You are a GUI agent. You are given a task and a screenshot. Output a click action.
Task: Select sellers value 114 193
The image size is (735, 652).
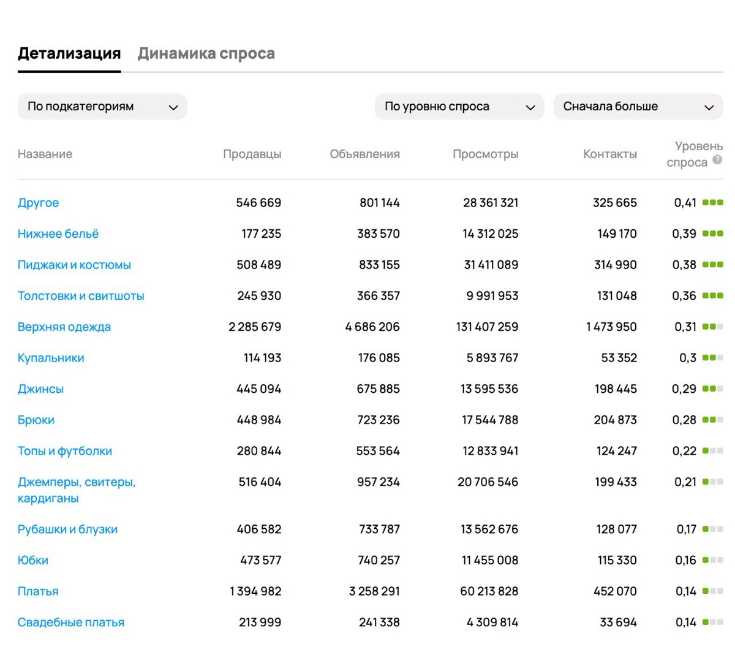pos(262,358)
